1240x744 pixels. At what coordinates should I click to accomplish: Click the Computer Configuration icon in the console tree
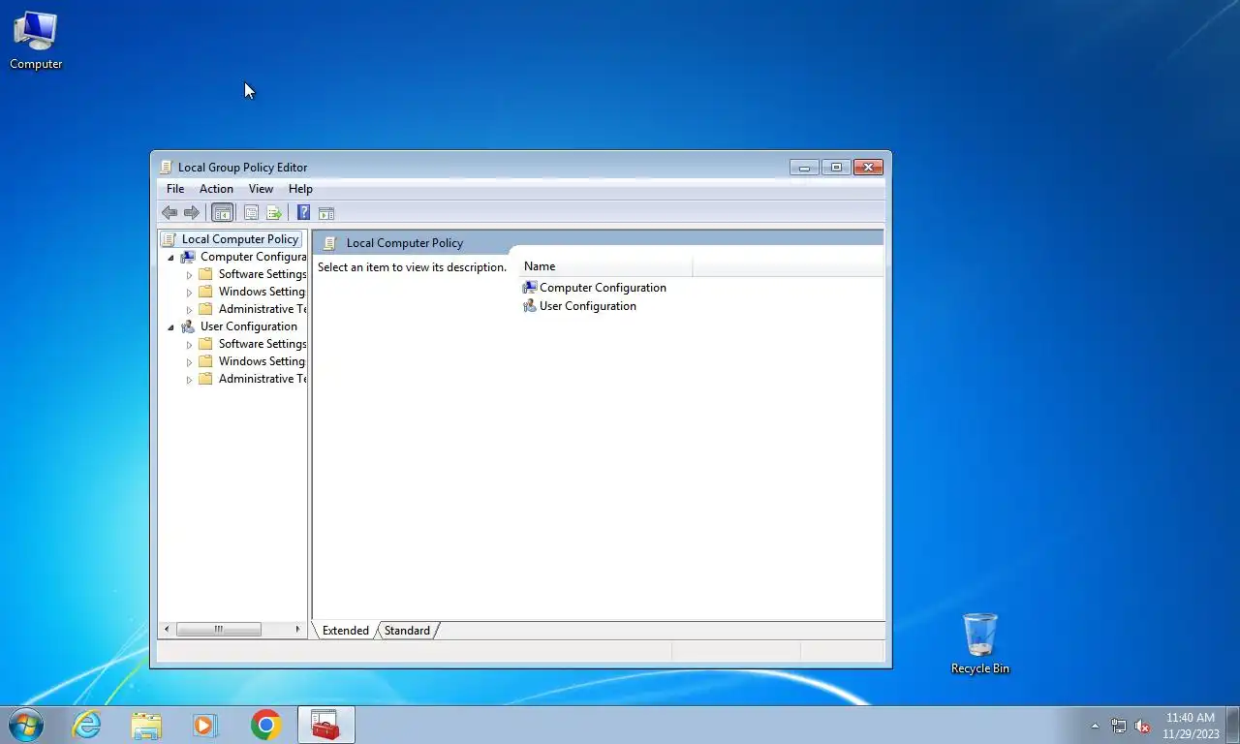pyautogui.click(x=188, y=257)
